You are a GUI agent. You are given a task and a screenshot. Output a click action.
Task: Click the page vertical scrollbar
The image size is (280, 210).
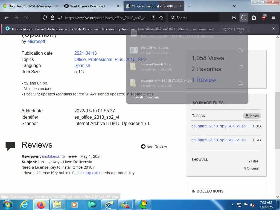[x=278, y=121]
